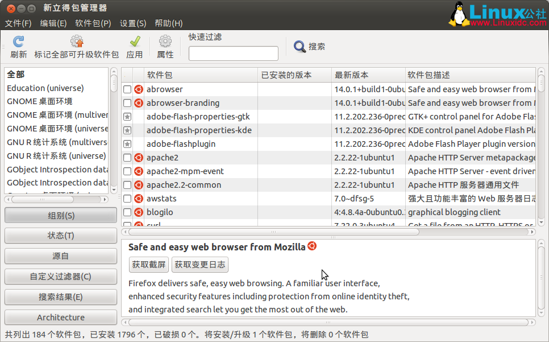Select the awstats package name
The image size is (549, 342).
pos(161,199)
